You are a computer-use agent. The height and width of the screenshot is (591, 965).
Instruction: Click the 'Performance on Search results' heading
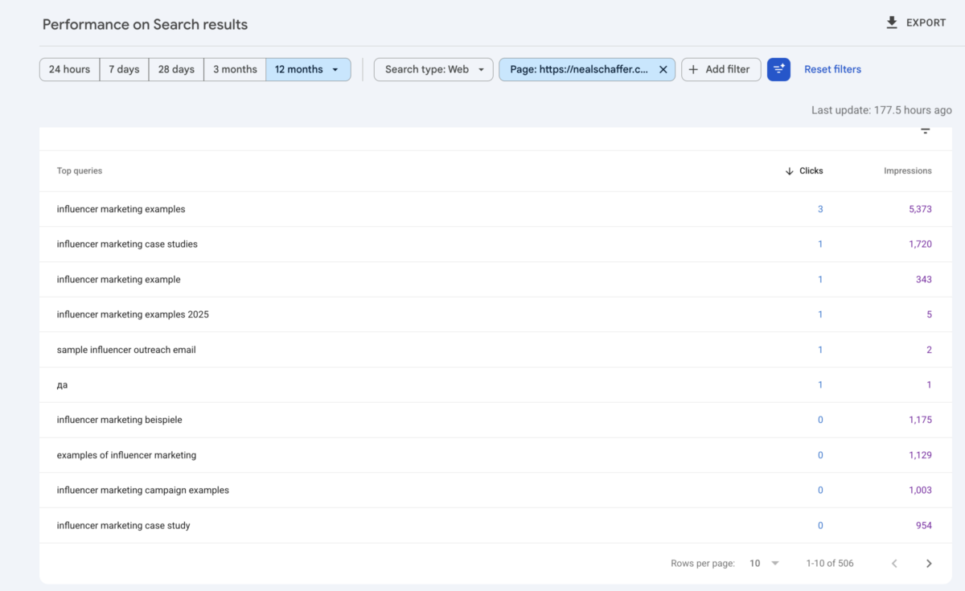point(145,25)
